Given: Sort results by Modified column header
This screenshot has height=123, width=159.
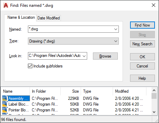Looking at the screenshot, I should [x=130, y=91].
